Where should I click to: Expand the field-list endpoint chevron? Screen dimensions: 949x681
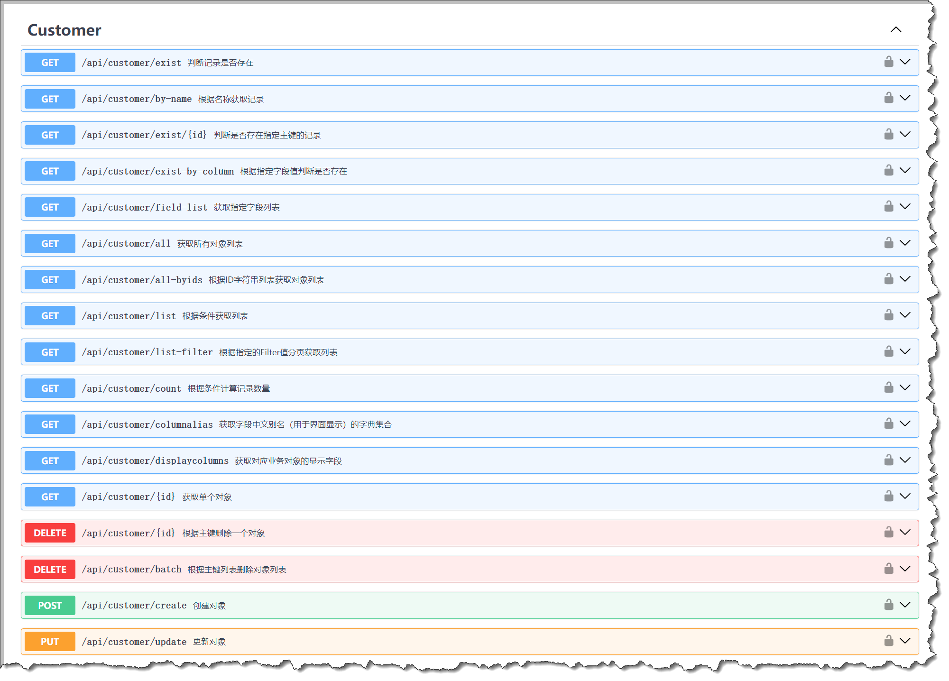pos(905,206)
